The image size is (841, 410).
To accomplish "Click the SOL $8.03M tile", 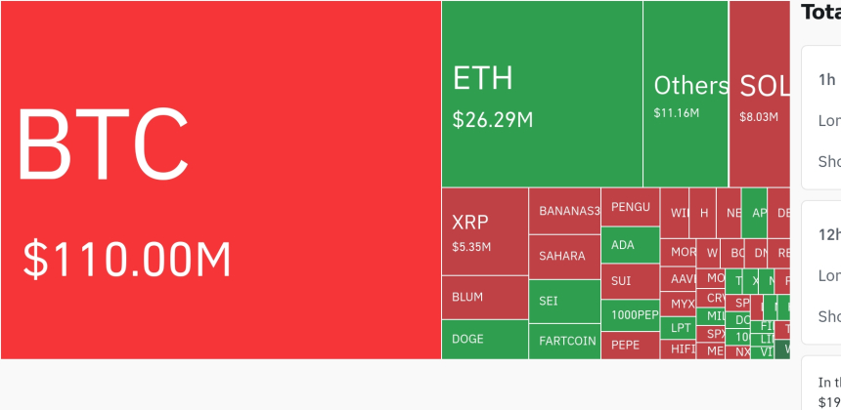I will [760, 94].
